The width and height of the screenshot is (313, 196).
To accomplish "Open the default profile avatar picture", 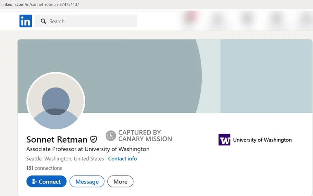I will click(56, 101).
